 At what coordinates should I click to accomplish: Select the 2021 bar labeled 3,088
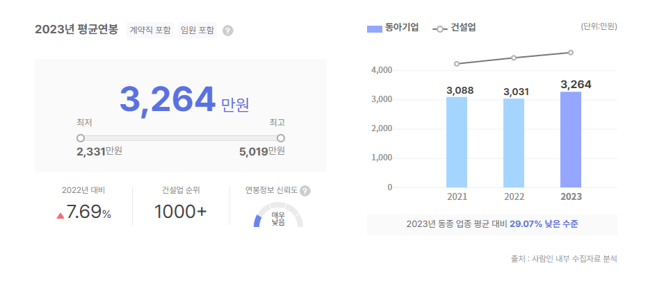pos(457,142)
